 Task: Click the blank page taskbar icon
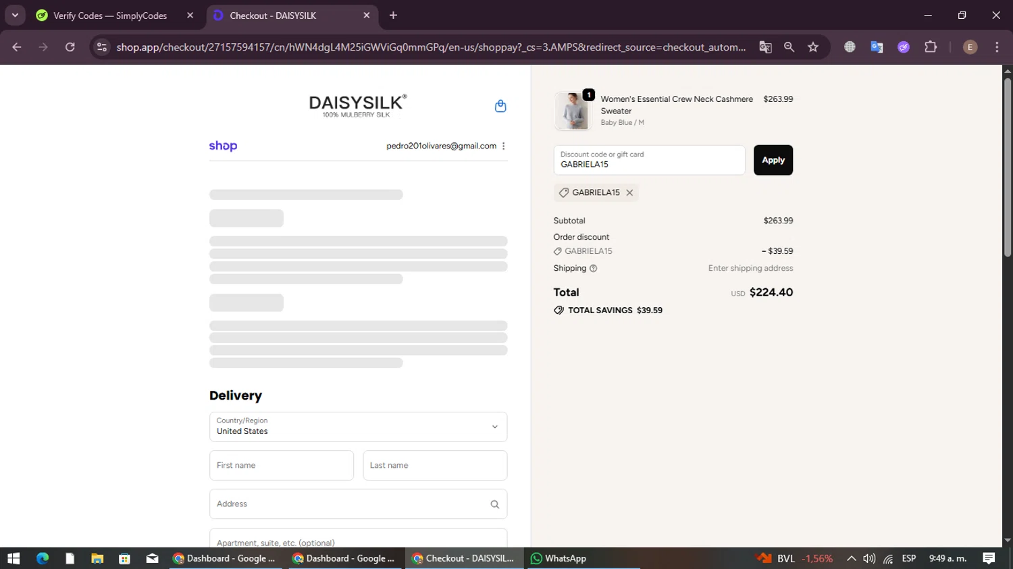click(x=70, y=558)
